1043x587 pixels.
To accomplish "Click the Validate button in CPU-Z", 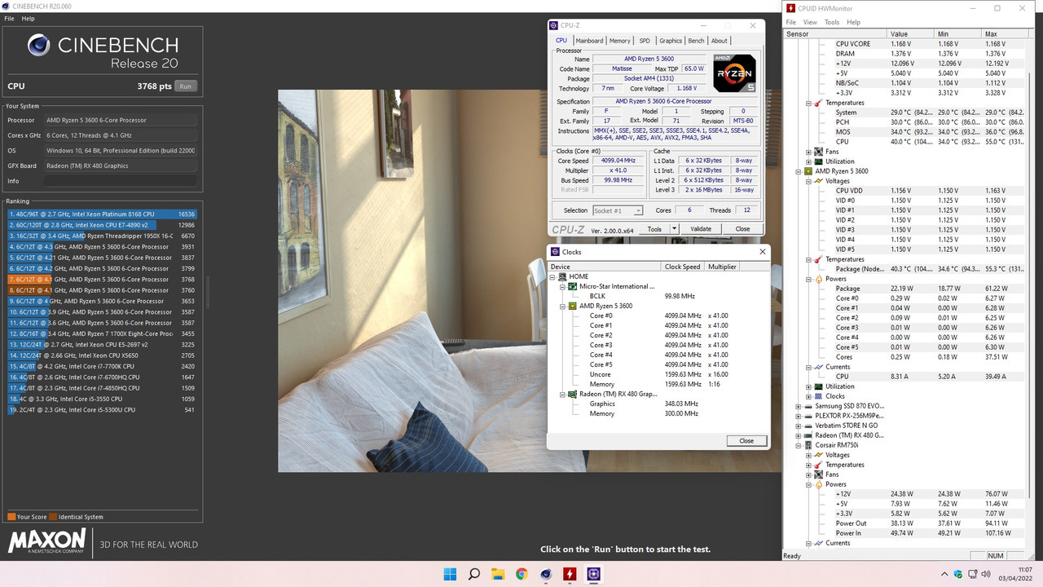I will pos(701,229).
